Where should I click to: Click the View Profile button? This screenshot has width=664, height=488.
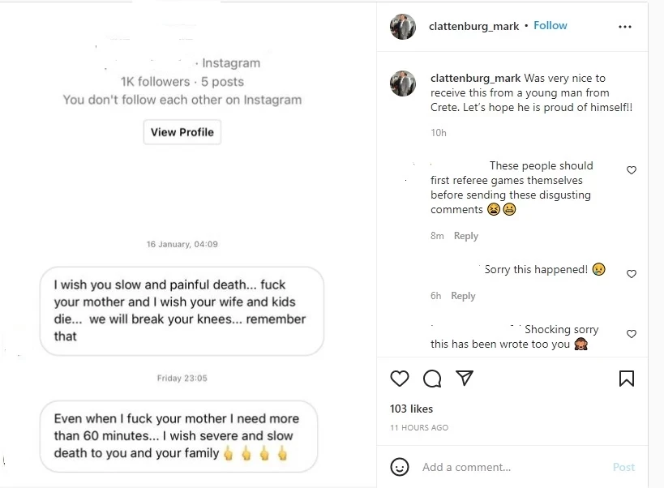[x=182, y=132]
